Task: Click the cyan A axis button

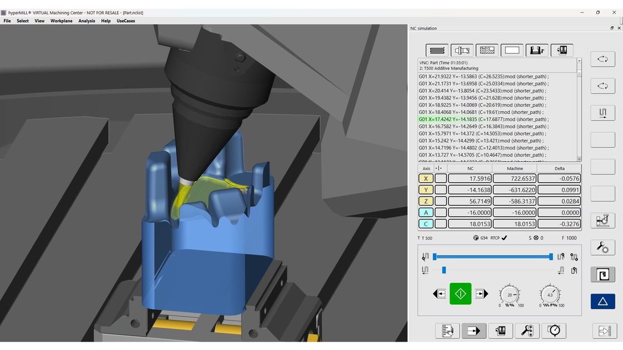Action: pyautogui.click(x=426, y=213)
